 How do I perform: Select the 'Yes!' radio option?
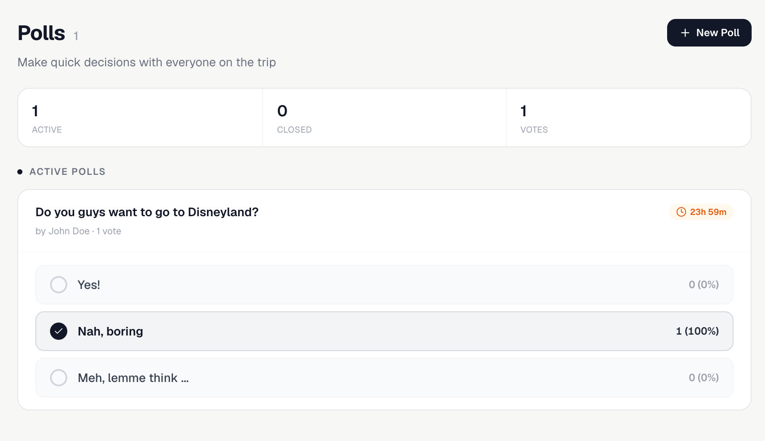point(59,285)
